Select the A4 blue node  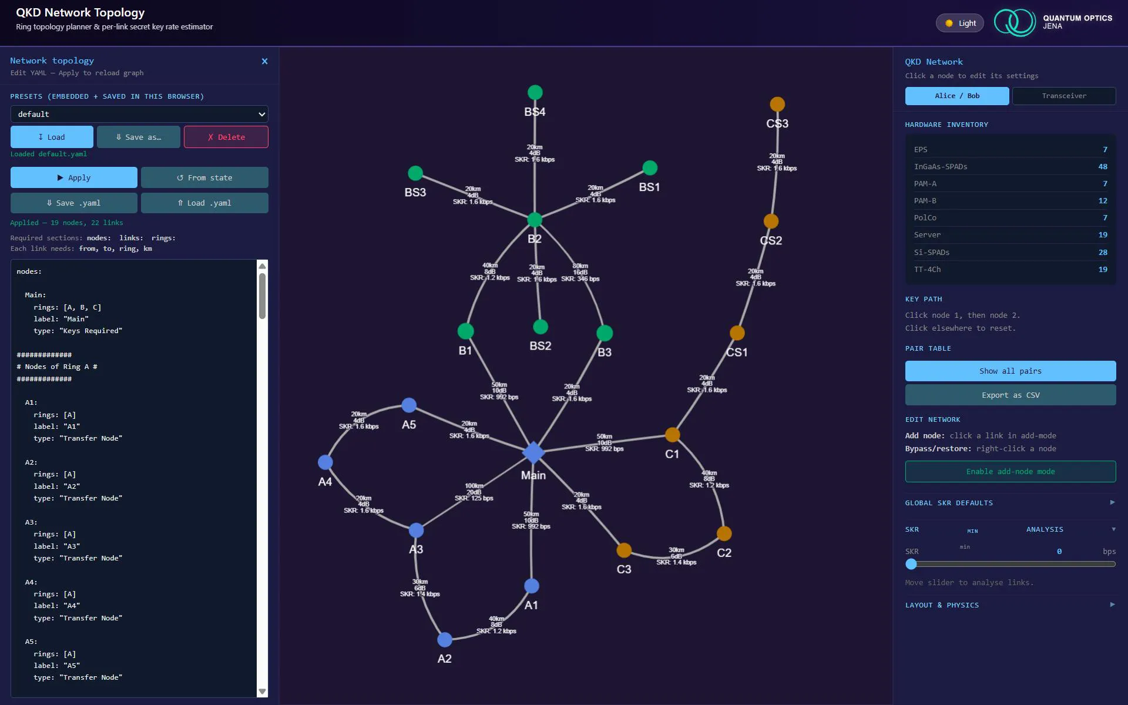[325, 462]
